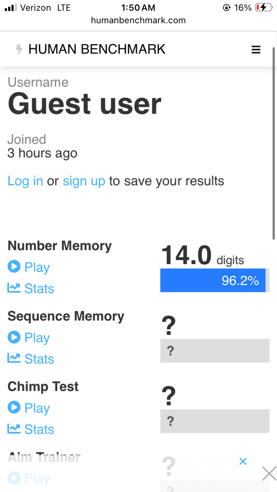Click the Log in link
This screenshot has height=492, width=277.
(x=25, y=181)
